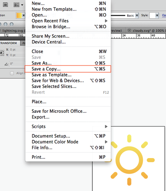This screenshot has height=191, width=166.
Task: Toggle the Align checkbox in Transform panel
Action: click(x=12, y=73)
